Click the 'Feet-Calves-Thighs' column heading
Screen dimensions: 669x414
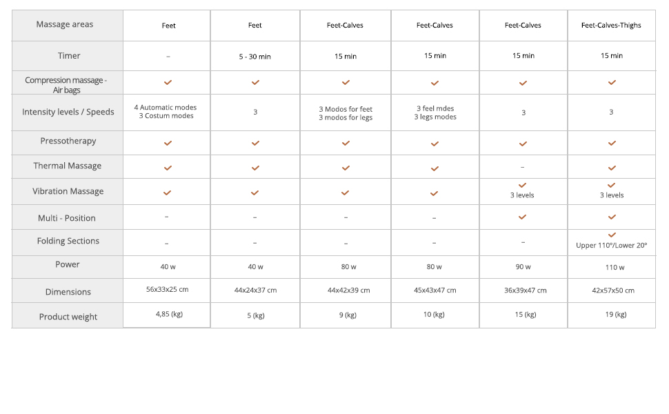point(611,26)
